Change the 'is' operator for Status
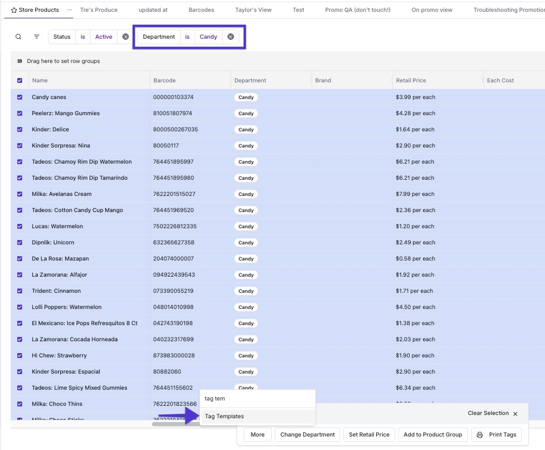The width and height of the screenshot is (545, 450). click(82, 37)
